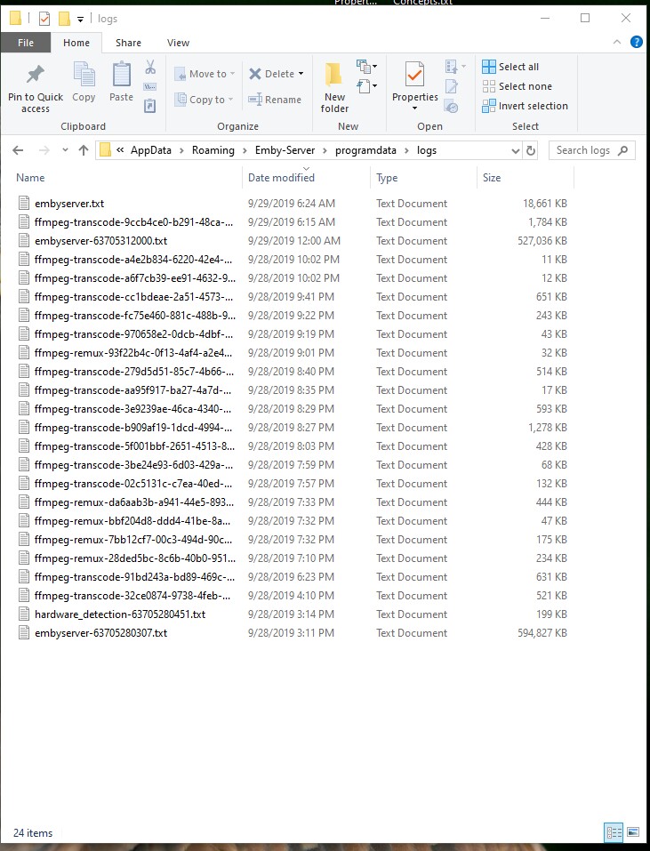Image resolution: width=650 pixels, height=851 pixels.
Task: Click AppData in the address path
Action: coord(151,150)
